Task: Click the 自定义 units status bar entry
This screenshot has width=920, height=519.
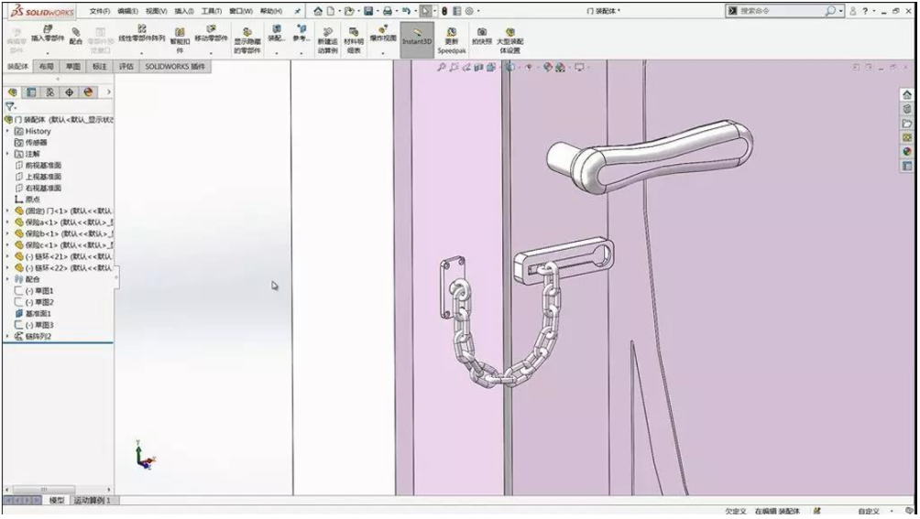Action: point(869,512)
